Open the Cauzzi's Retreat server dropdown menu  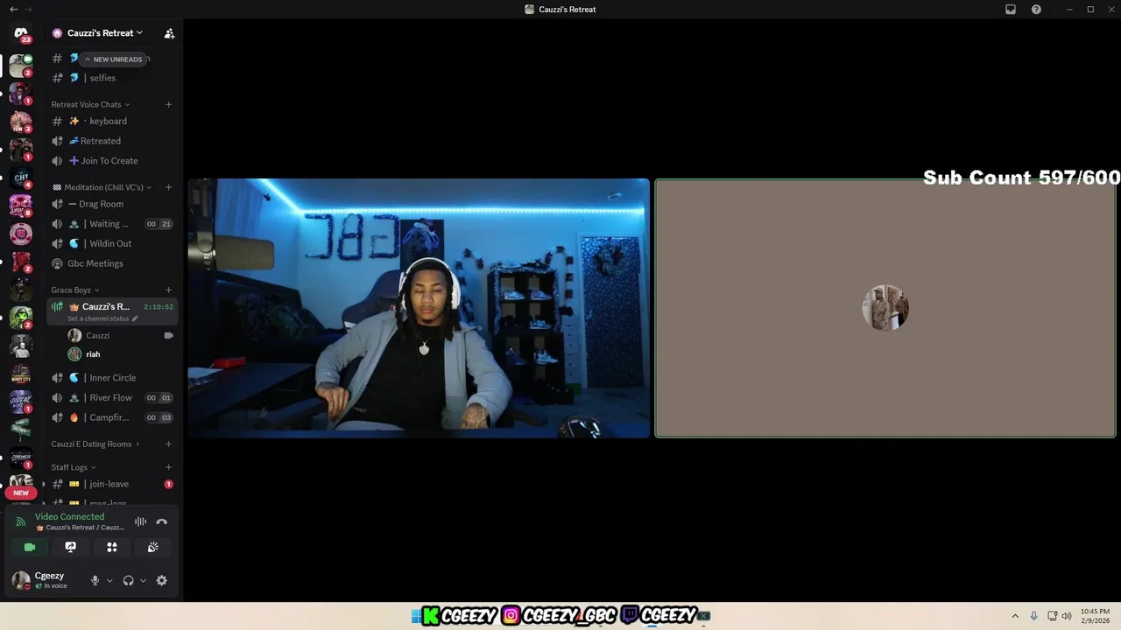105,33
